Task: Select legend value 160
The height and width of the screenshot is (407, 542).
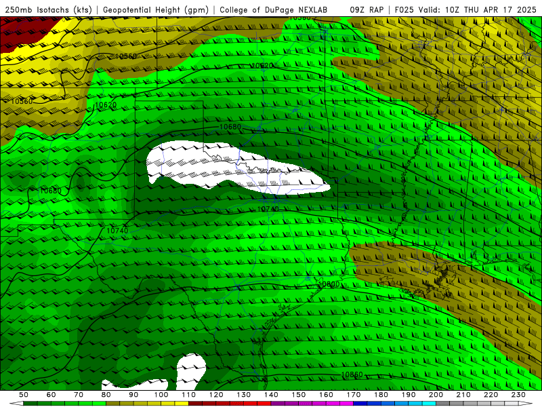Action: click(x=326, y=395)
